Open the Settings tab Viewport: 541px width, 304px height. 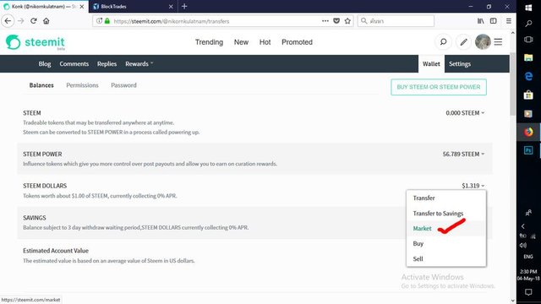coord(460,64)
